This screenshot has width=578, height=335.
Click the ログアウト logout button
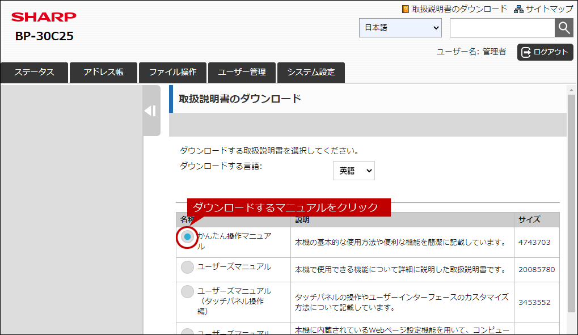[x=545, y=52]
